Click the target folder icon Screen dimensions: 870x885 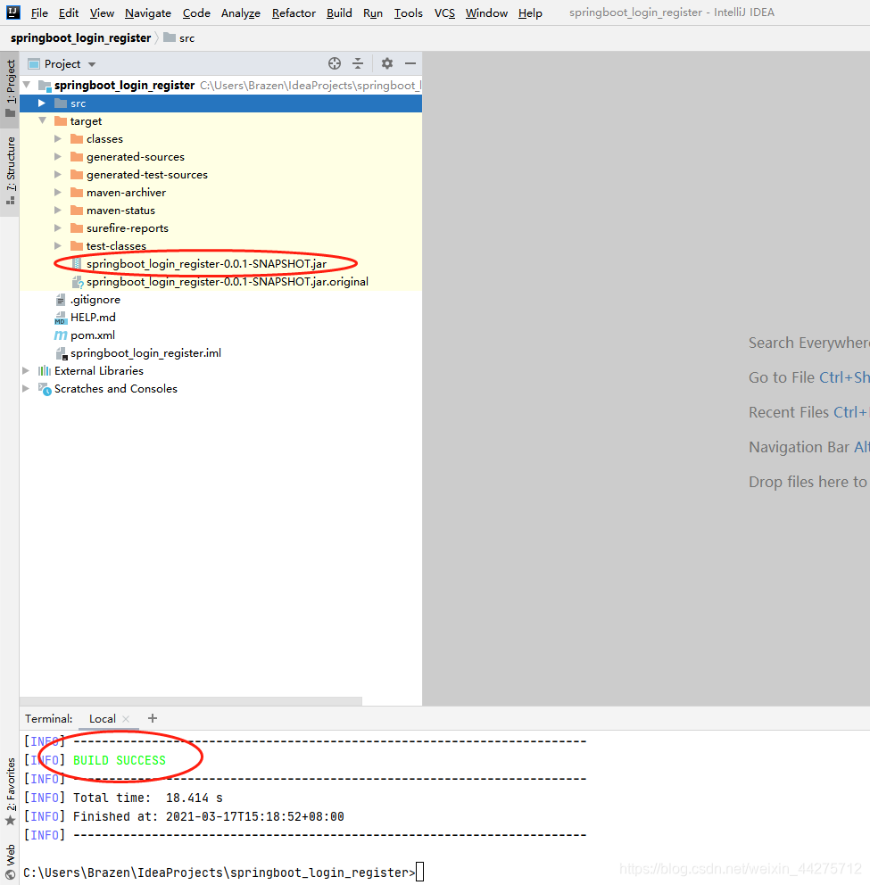pos(61,121)
